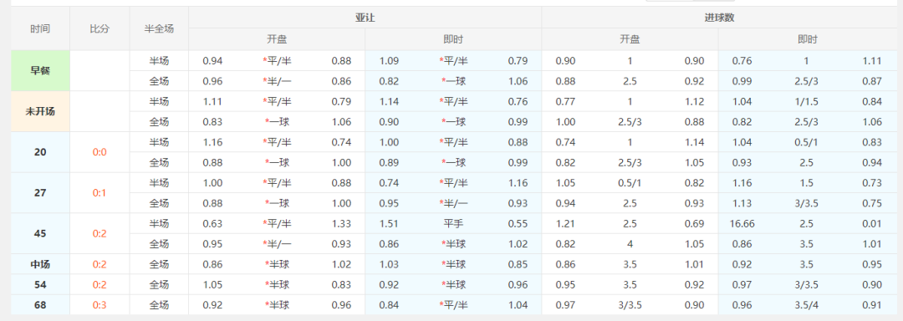903x321 pixels.
Task: Click the 平手 handicap cell
Action: 453,223
